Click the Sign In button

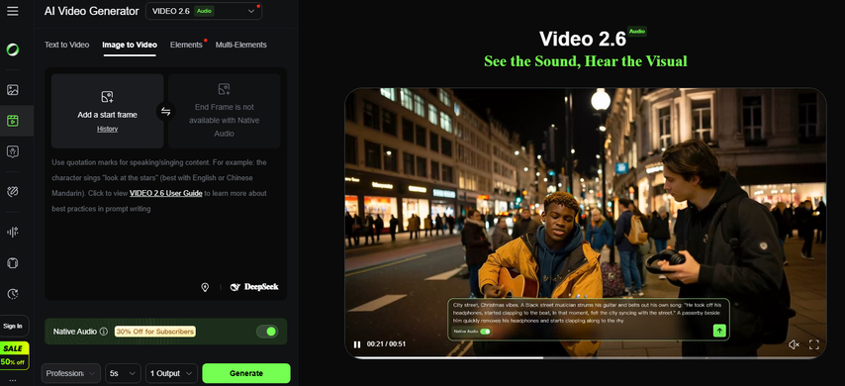[13, 327]
